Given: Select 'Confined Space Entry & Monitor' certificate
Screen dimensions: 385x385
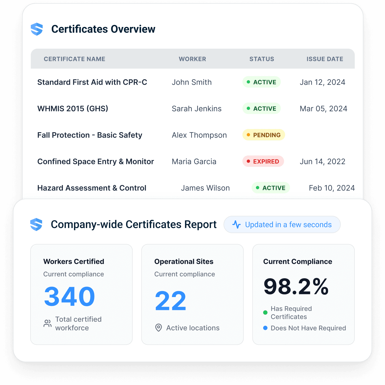Looking at the screenshot, I should [96, 161].
